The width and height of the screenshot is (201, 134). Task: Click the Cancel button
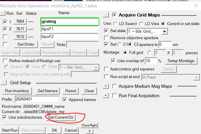71,130
